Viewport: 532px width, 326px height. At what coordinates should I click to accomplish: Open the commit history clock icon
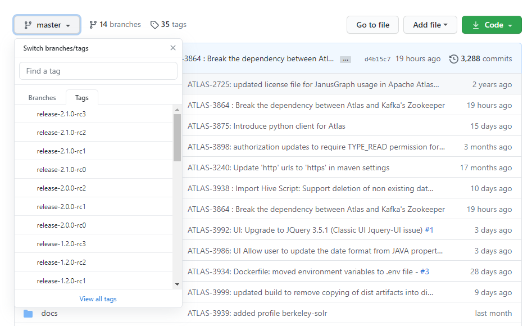pyautogui.click(x=454, y=59)
